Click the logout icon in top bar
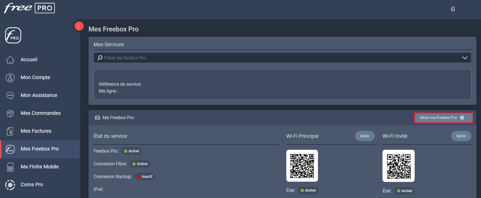481x198 pixels. (453, 9)
